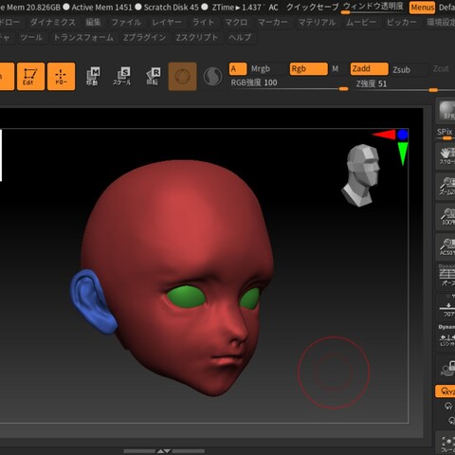Open the ピッカー menu
Viewport: 455px width, 455px height.
point(402,23)
